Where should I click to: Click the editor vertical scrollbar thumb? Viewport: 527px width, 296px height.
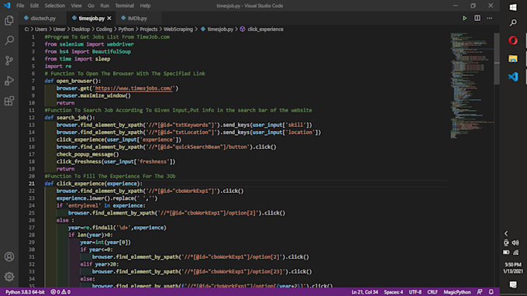click(x=497, y=59)
